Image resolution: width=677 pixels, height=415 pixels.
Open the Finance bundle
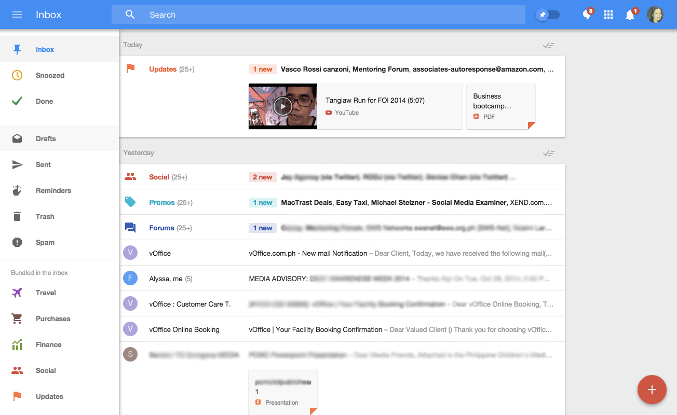pos(59,344)
